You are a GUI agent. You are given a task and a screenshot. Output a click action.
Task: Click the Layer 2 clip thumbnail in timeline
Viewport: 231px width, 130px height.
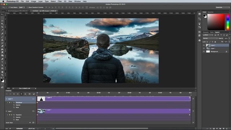pos(41,99)
